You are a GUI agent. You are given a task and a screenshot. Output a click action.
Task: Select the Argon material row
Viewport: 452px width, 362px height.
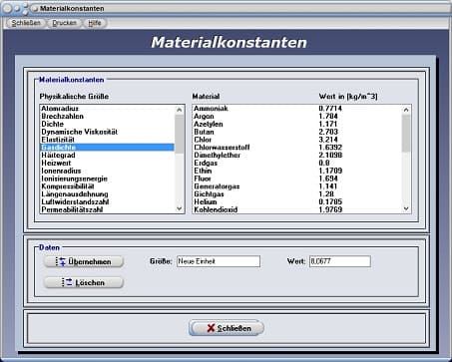297,116
